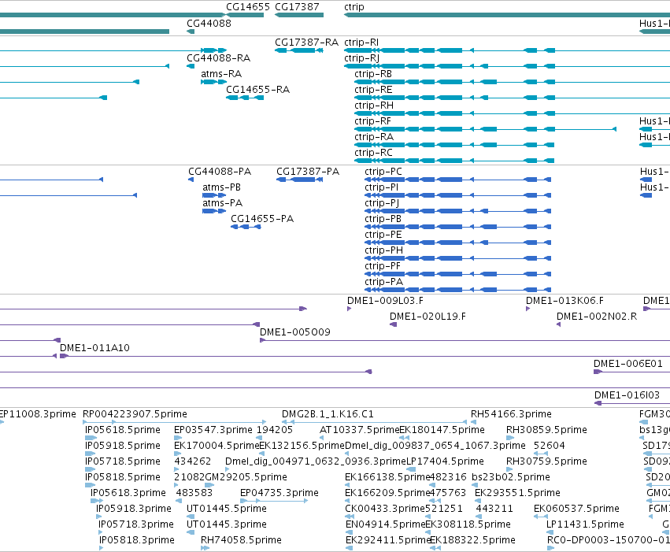Select the DME1-009L03.F clone label
Viewport: 670px width, 552px height.
tap(385, 301)
